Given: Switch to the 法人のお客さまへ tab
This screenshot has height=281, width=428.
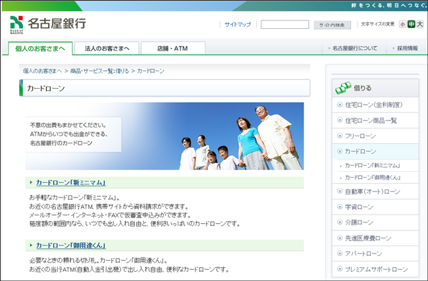Looking at the screenshot, I should click(107, 49).
